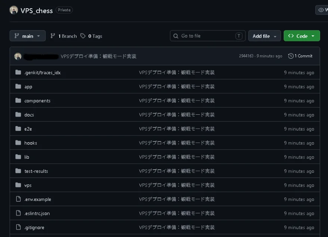This screenshot has height=237, width=328.
Task: Click the history clock icon beside 1 Commit
Action: point(290,56)
